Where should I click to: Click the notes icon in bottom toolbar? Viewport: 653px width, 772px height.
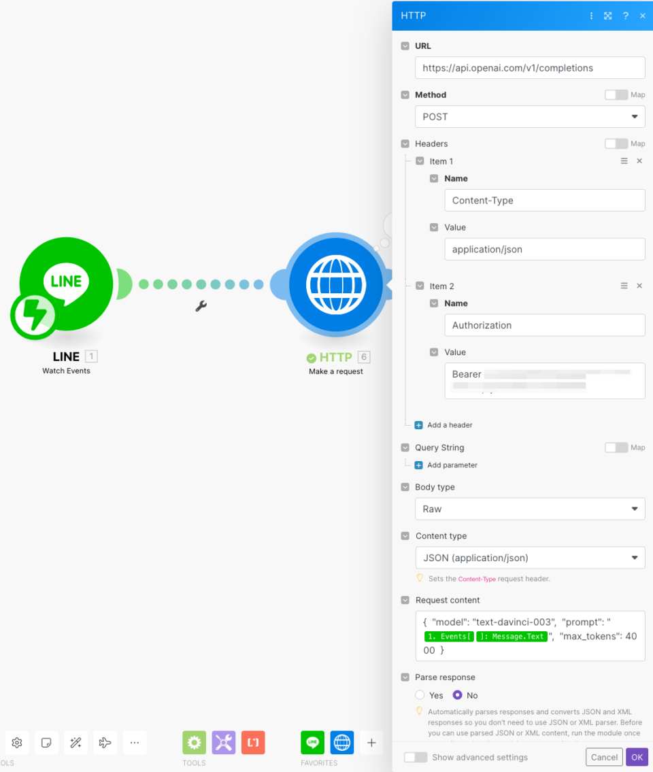[46, 743]
